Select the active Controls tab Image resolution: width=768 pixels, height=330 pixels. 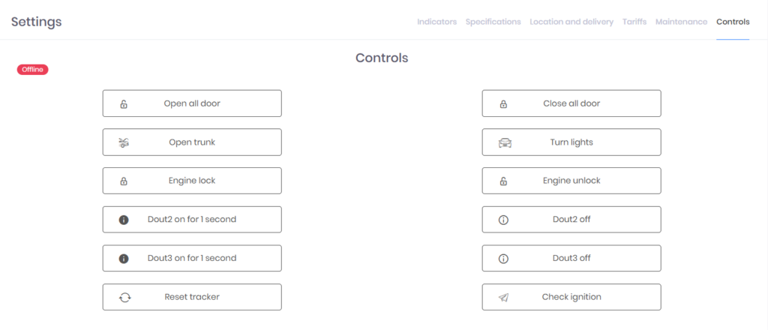coord(733,22)
